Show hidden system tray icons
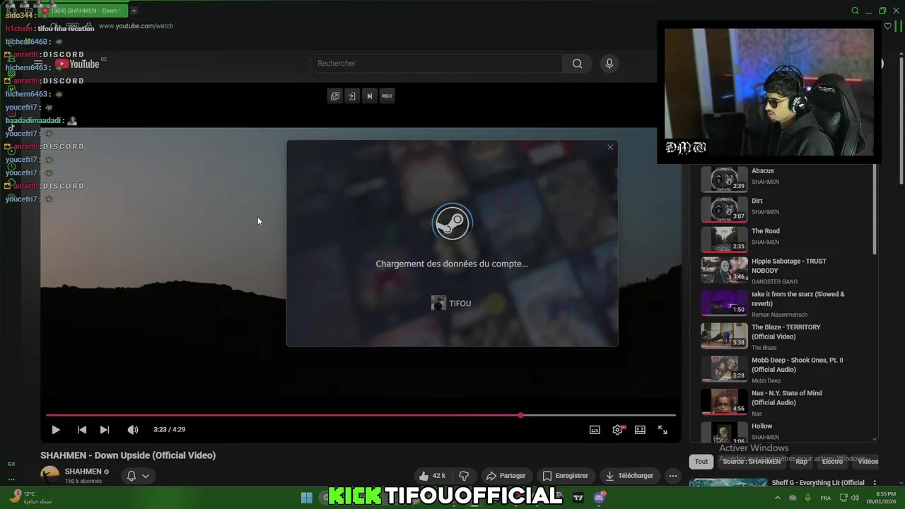 tap(778, 498)
